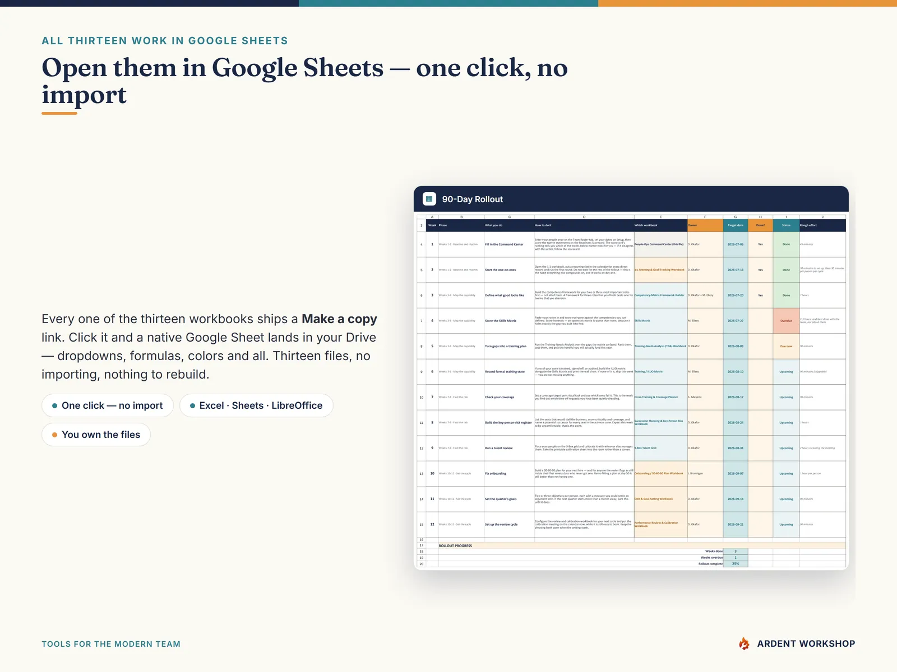Click the 'D. Okafor + M. Ellery' owner cell
The height and width of the screenshot is (672, 897).
705,295
